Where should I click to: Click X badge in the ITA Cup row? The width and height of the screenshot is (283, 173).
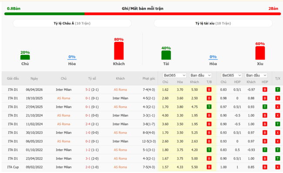click(278, 167)
